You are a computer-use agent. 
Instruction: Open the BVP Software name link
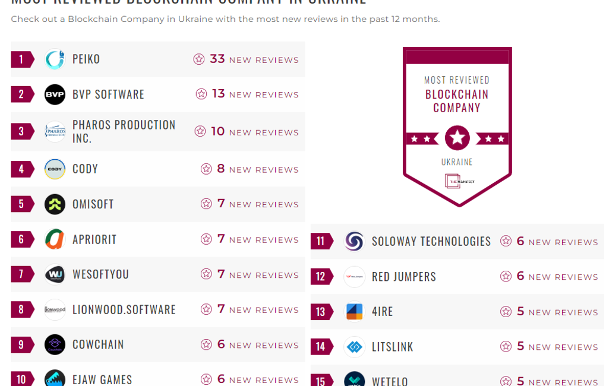(108, 94)
